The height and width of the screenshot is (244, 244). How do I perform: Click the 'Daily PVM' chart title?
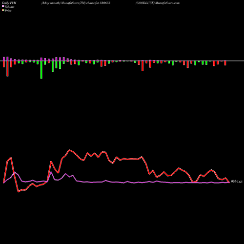(x=9, y=3)
